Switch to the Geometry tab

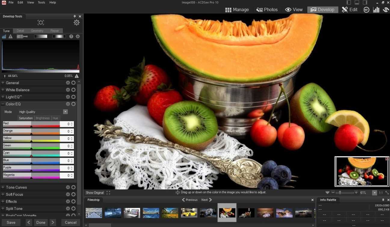click(37, 31)
